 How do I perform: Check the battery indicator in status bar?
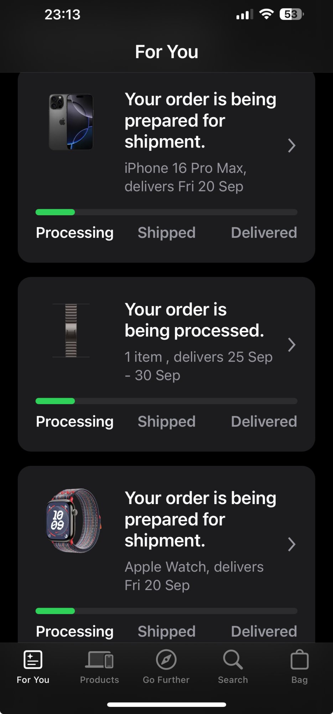pyautogui.click(x=292, y=14)
